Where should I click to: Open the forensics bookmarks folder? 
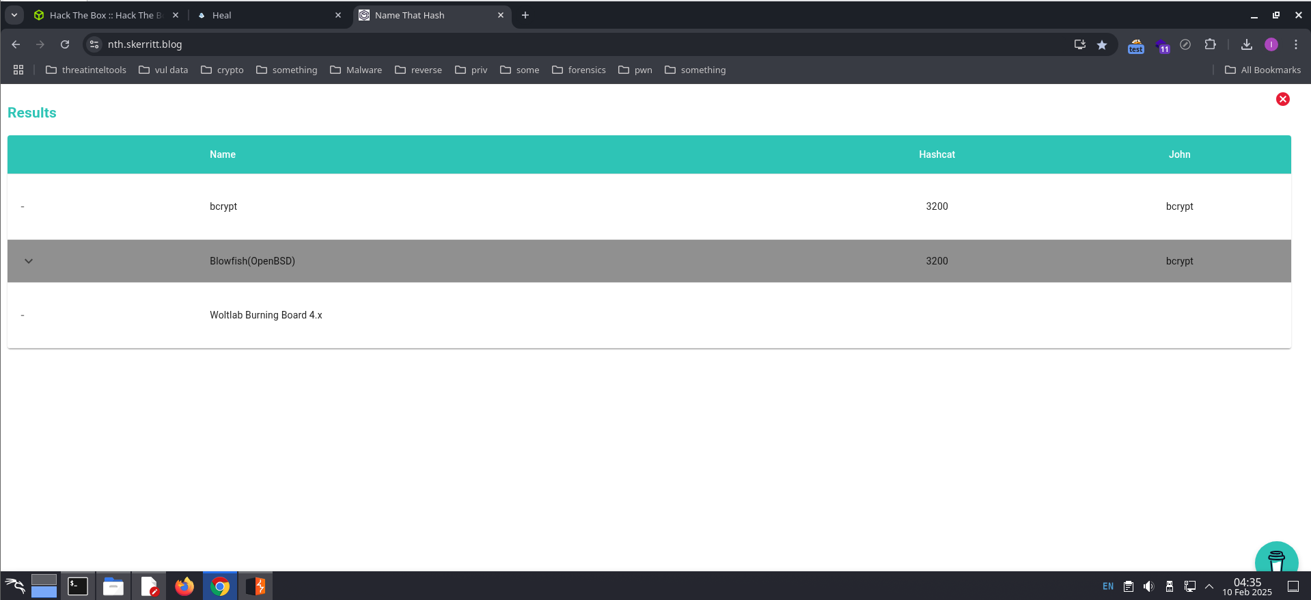[x=579, y=70]
